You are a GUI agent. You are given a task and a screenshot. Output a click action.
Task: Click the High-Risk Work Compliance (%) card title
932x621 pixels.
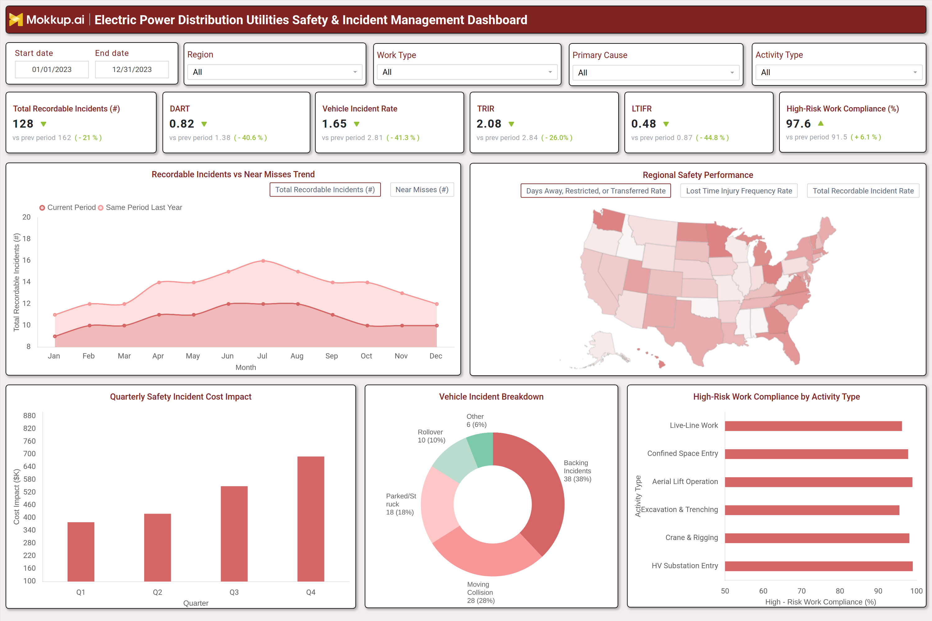pos(843,108)
